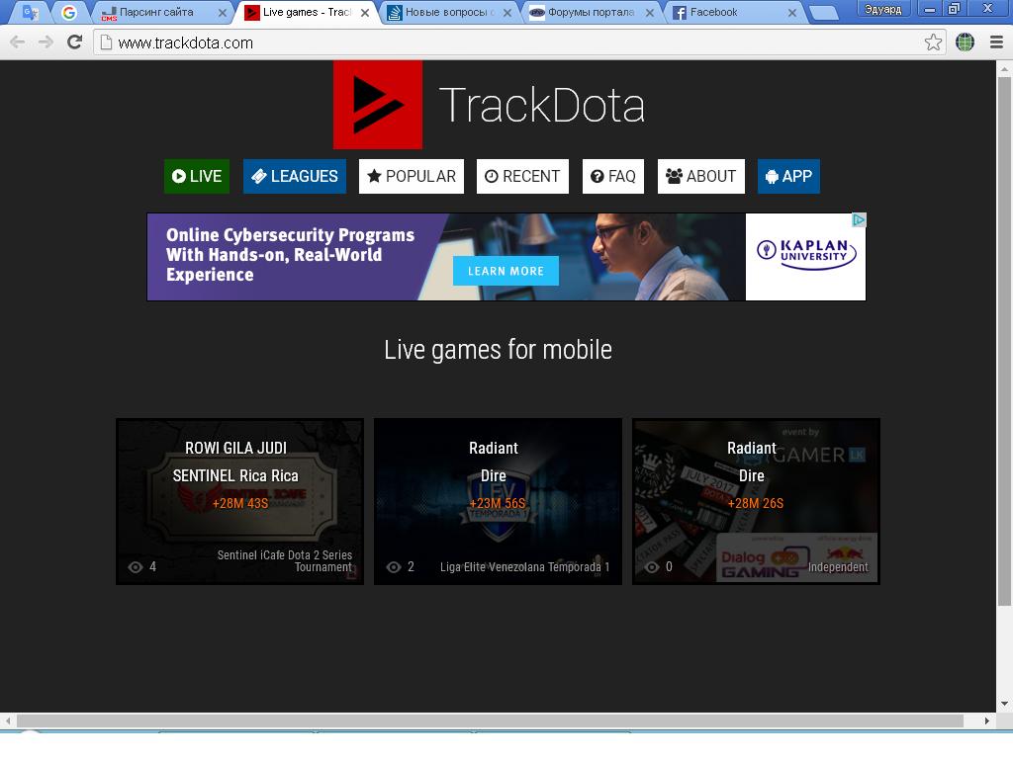Close the Парсинг сайта tab
The image size is (1013, 759).
point(223,12)
